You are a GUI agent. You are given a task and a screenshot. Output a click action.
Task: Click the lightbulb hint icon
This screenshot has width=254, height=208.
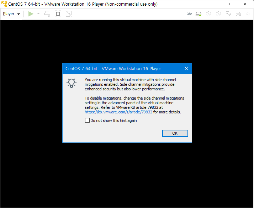tap(72, 83)
